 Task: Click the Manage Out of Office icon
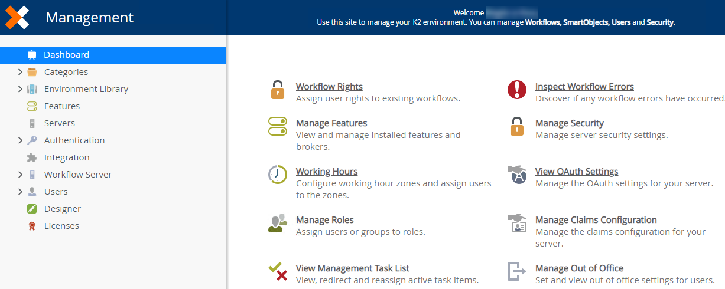tap(516, 271)
